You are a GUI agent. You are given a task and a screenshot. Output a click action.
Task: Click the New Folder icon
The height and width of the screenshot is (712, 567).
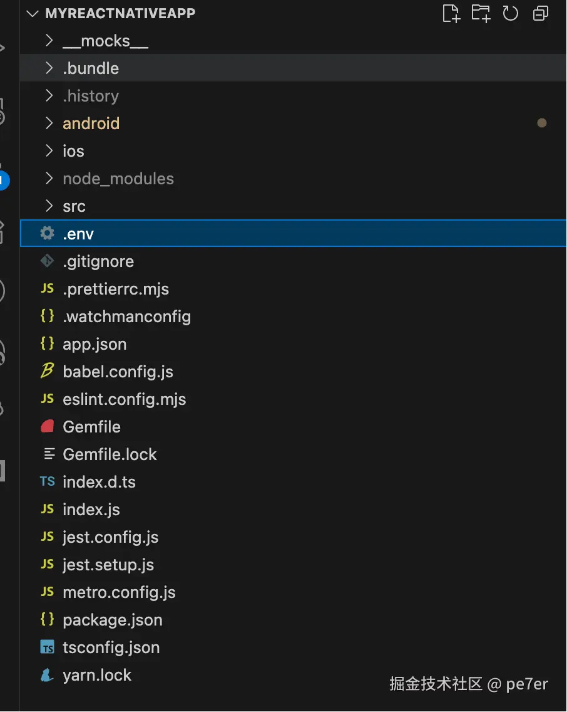(x=481, y=13)
